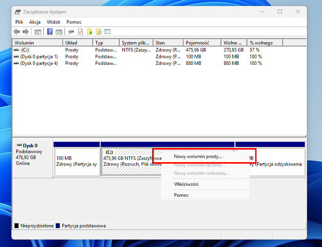Select the 100 MB partition block
This screenshot has width=322, height=247.
click(77, 161)
